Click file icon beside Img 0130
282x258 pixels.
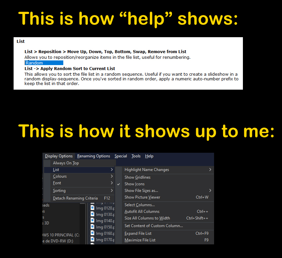click(x=92, y=214)
